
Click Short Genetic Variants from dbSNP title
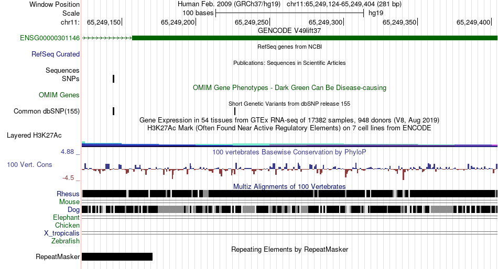(x=289, y=104)
